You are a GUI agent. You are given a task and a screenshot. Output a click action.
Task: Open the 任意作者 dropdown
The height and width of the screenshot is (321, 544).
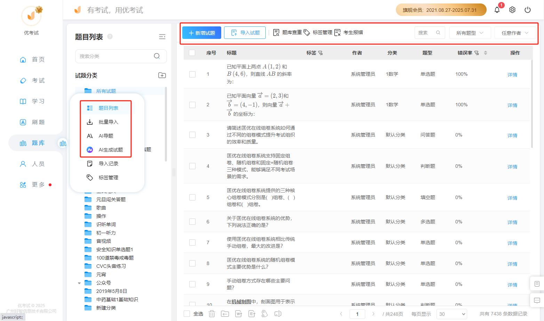pos(515,33)
